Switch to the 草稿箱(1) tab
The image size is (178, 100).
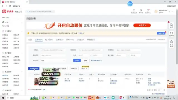pos(91,39)
